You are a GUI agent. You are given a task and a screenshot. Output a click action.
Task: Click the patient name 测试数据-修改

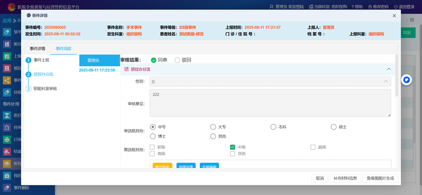pos(191,34)
